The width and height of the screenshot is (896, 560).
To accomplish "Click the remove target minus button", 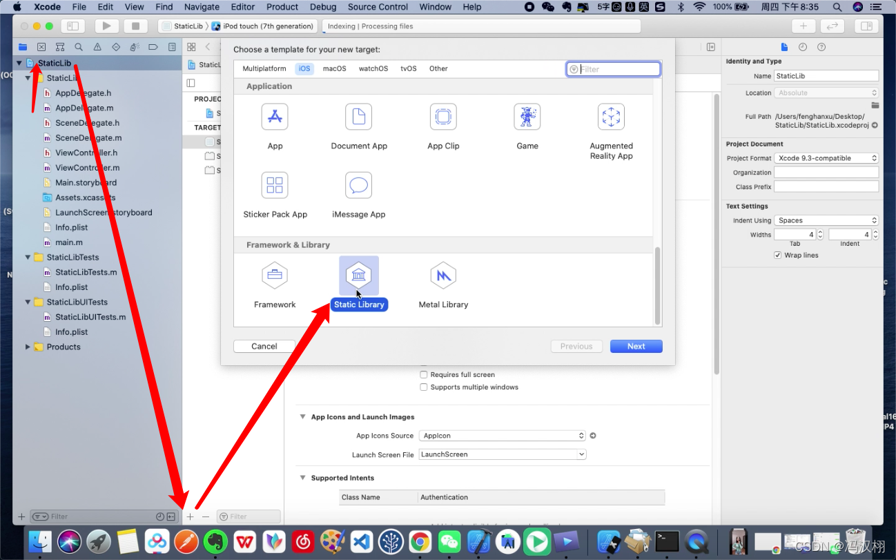I will coord(206,516).
